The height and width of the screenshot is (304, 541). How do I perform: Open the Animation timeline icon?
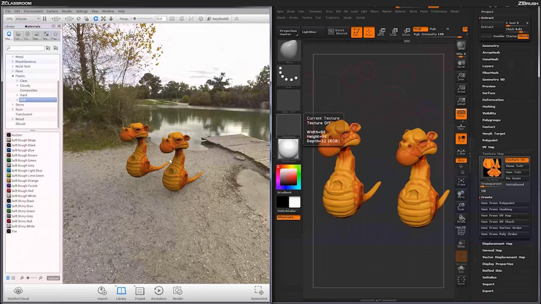coord(158,293)
